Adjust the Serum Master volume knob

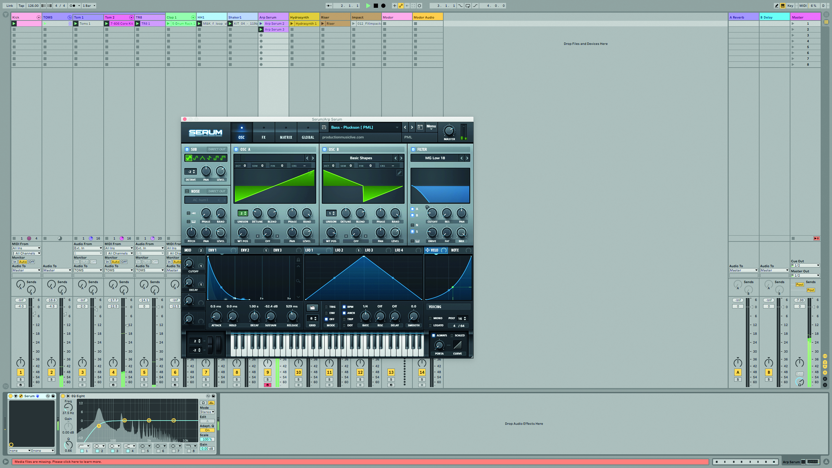[449, 131]
